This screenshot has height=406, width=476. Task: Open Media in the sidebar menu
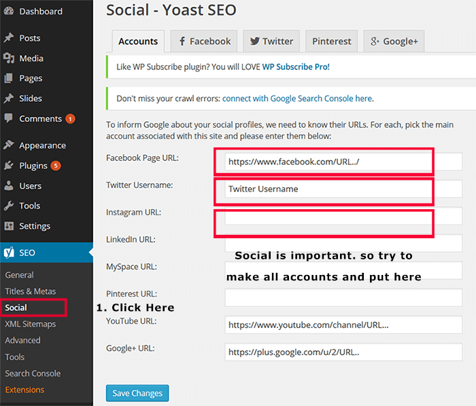(x=46, y=58)
